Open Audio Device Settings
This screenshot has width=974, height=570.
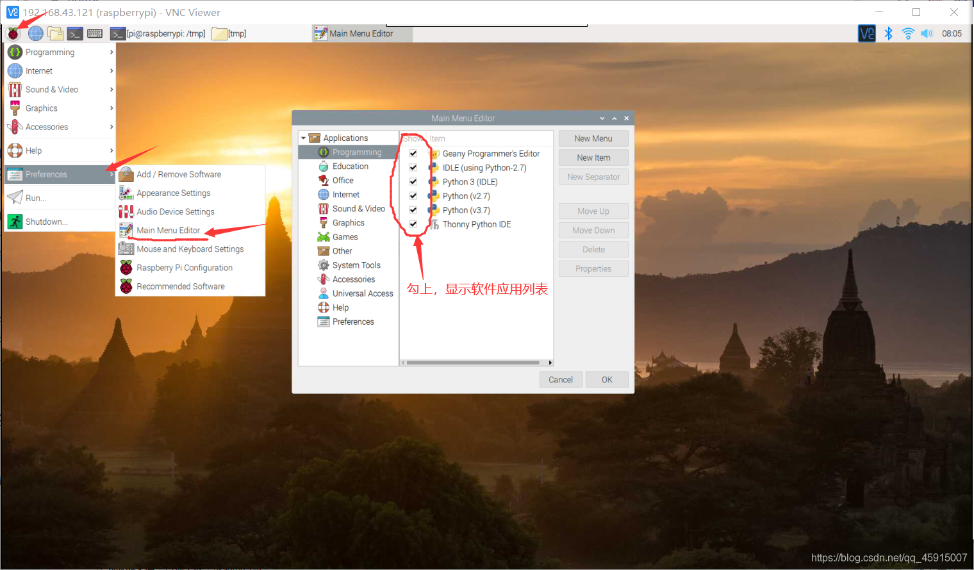(190, 211)
